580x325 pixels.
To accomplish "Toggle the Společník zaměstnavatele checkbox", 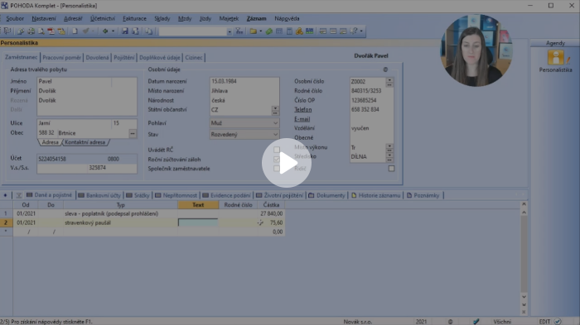I will pyautogui.click(x=276, y=169).
